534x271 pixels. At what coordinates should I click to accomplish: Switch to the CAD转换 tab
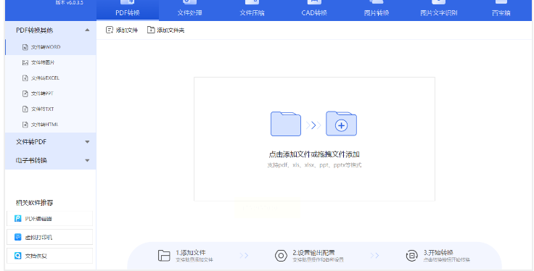tap(314, 10)
